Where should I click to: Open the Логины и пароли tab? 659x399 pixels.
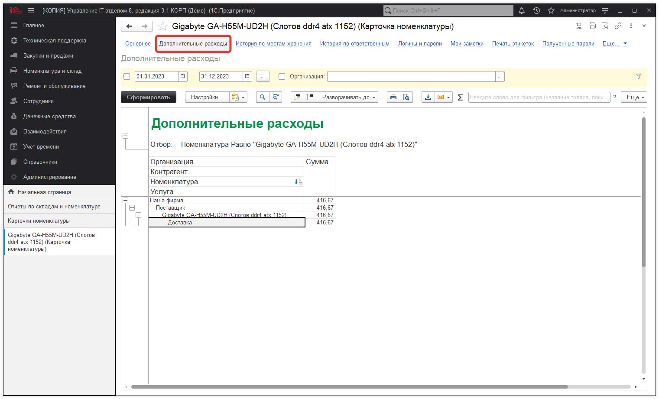420,43
